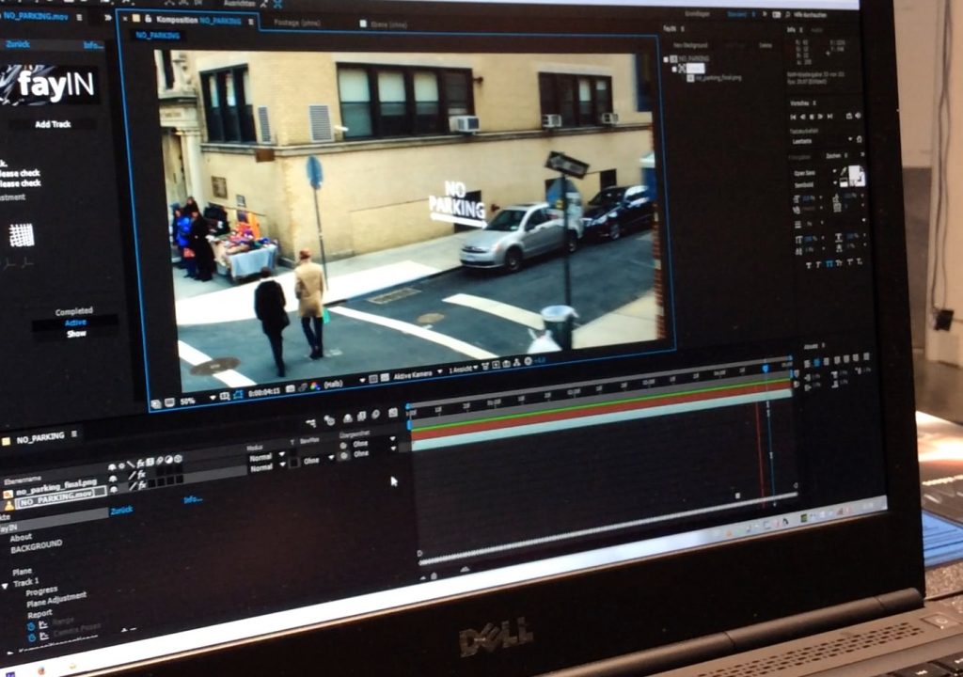Open the magnification 50% dropdown

coord(197,400)
